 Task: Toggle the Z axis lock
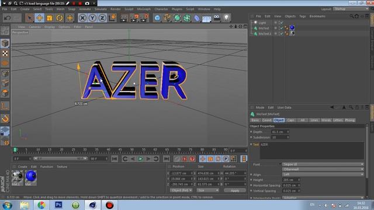[x=102, y=18]
